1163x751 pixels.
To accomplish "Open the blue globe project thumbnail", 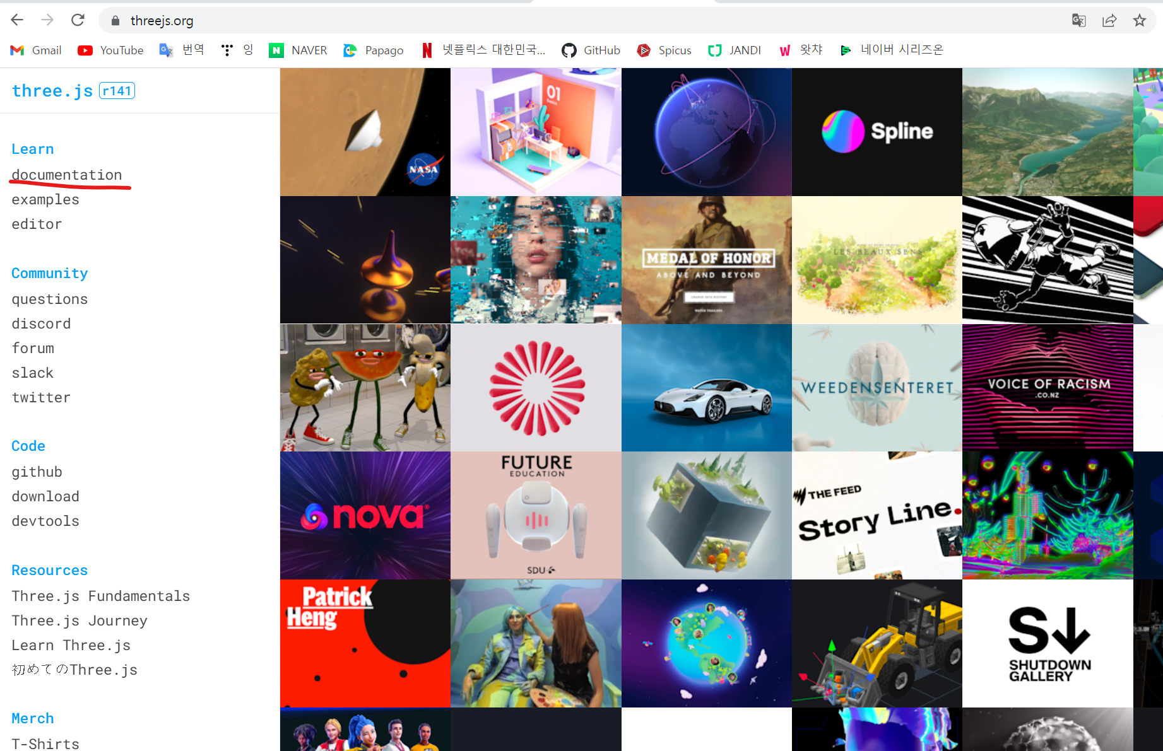I will [706, 132].
